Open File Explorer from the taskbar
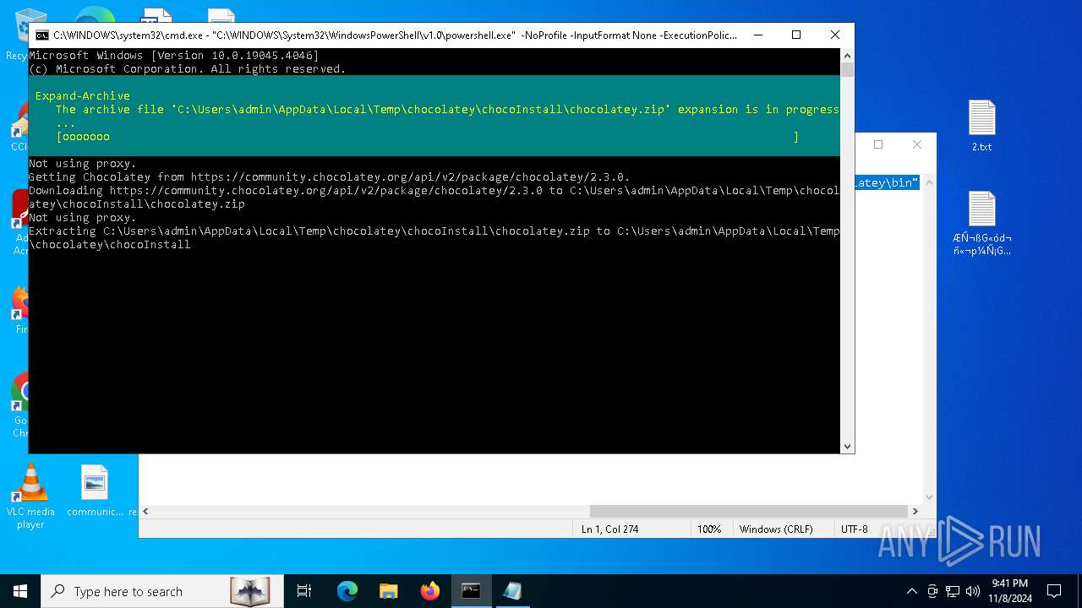Image resolution: width=1082 pixels, height=608 pixels. pos(388,591)
